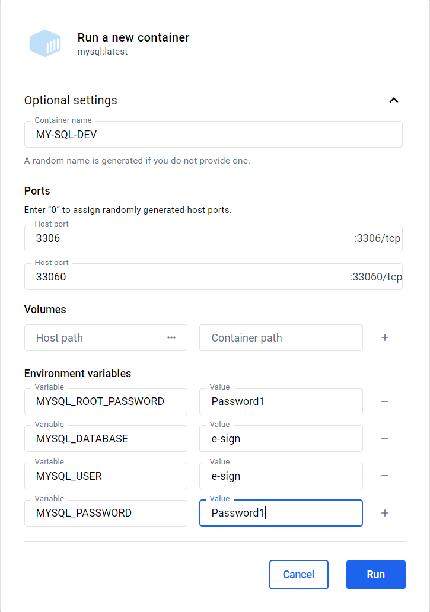Edit the Container name field
Image resolution: width=430 pixels, height=612 pixels.
point(213,135)
